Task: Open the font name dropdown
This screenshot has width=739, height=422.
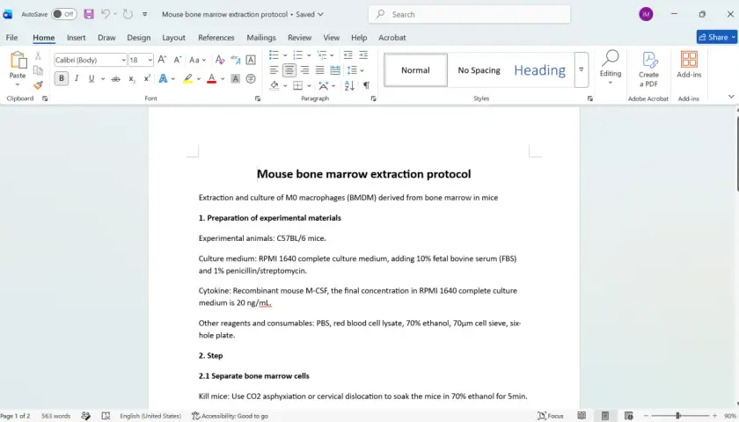Action: [123, 60]
